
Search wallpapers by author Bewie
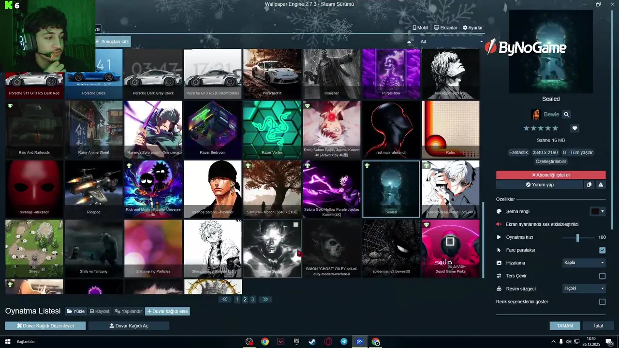[566, 115]
